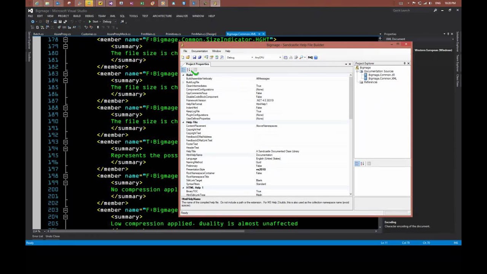Click Save All icon in Sandcastle toolbar
Image resolution: width=487 pixels, height=274 pixels.
click(x=200, y=57)
